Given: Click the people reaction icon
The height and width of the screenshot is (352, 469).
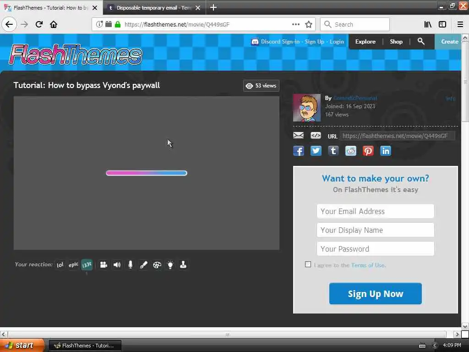Looking at the screenshot, I should [x=104, y=264].
